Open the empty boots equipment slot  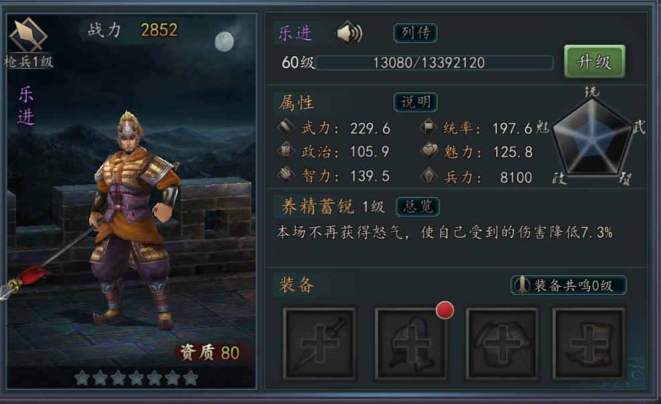[x=589, y=344]
